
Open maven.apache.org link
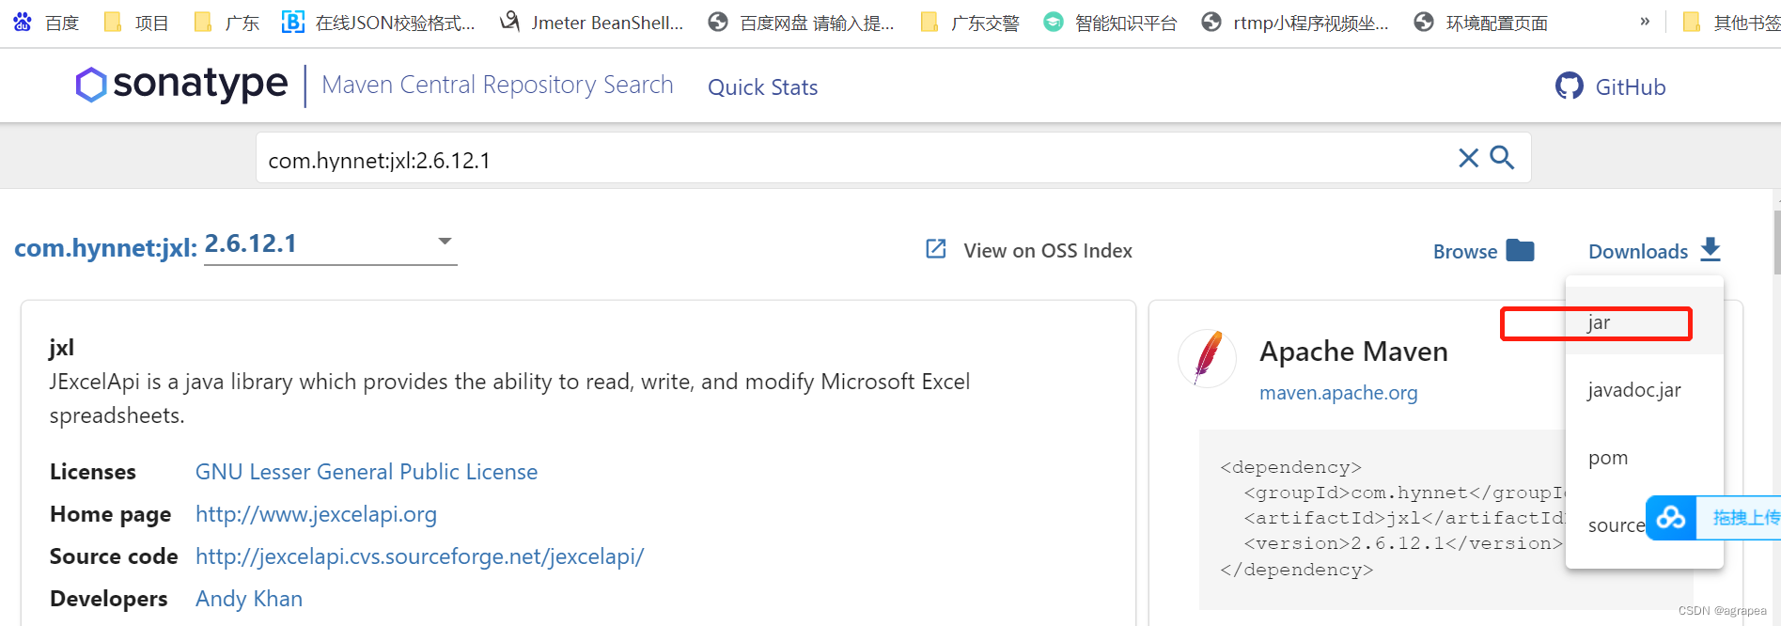tap(1338, 393)
